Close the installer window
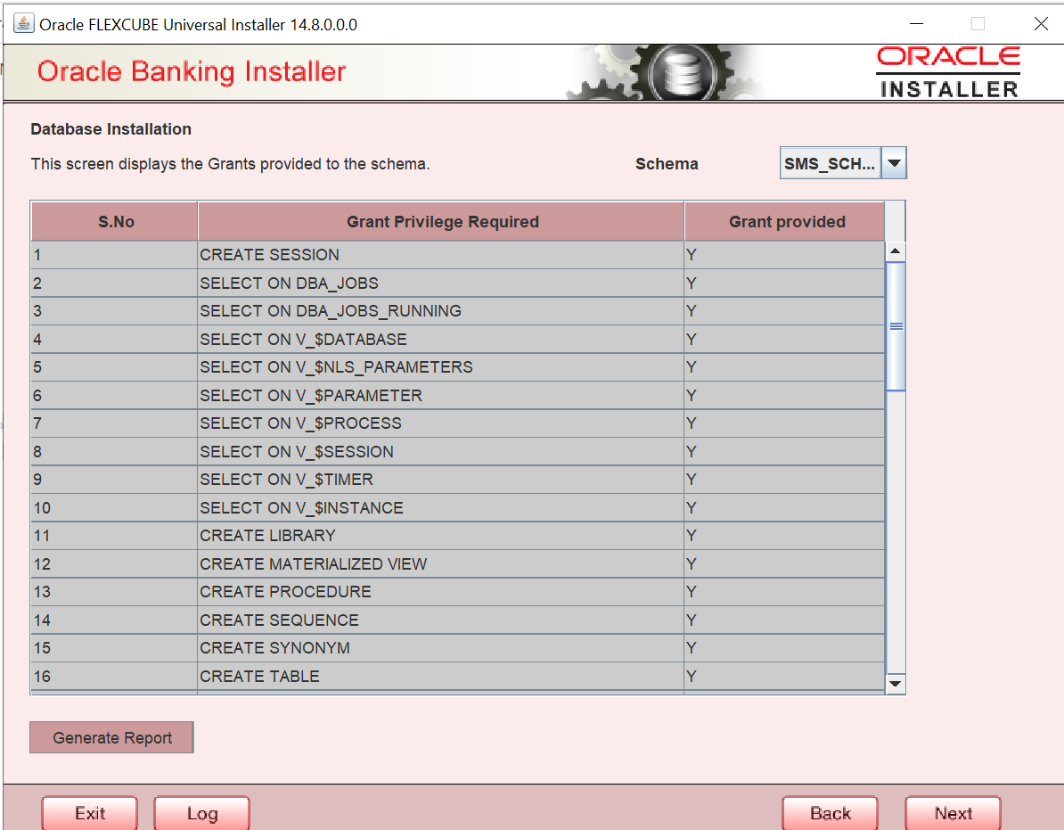Screen dimensions: 1064x830 [1040, 24]
